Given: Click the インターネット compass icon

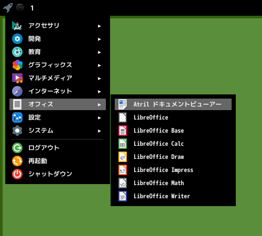Looking at the screenshot, I should click(x=17, y=91).
